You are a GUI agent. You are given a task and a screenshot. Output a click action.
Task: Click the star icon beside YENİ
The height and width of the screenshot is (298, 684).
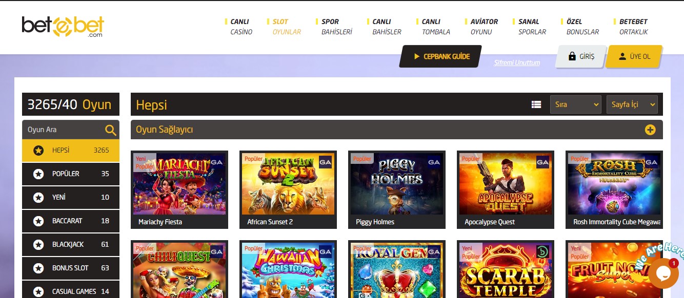pos(38,198)
